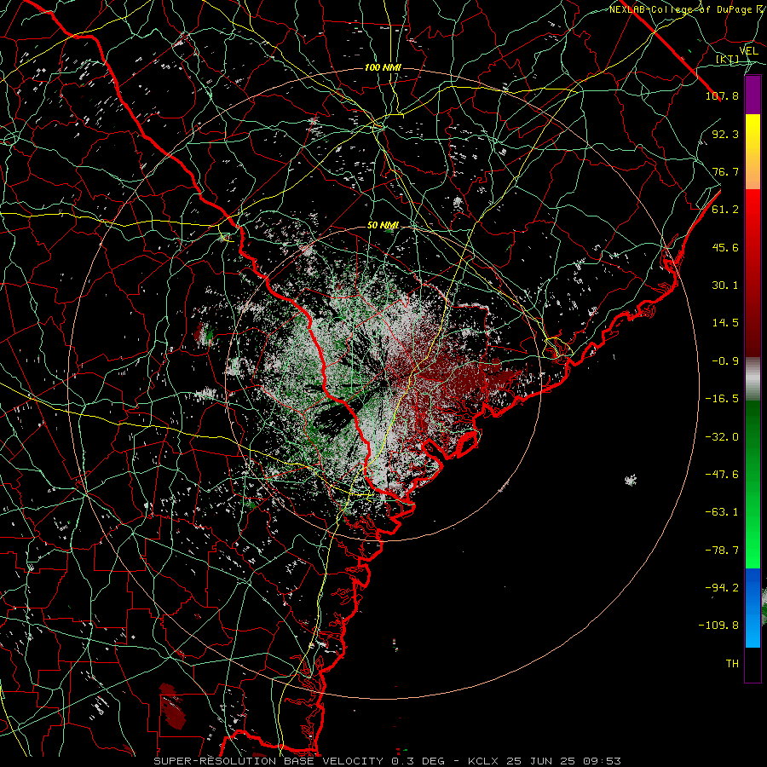Click the -47.6 velocity scale value
767x767 pixels.
[722, 475]
